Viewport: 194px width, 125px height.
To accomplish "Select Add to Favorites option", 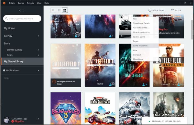I will (x=145, y=28).
